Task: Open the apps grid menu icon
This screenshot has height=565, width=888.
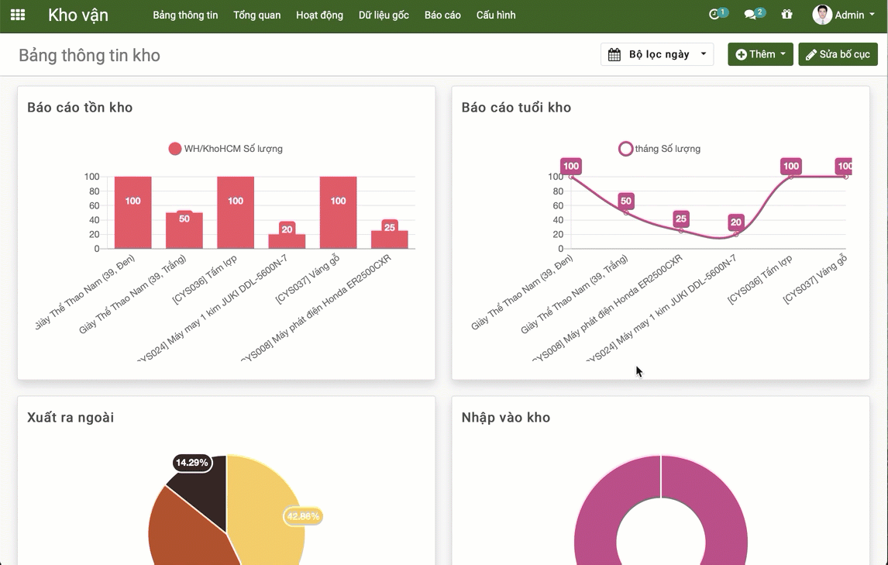Action: point(18,15)
